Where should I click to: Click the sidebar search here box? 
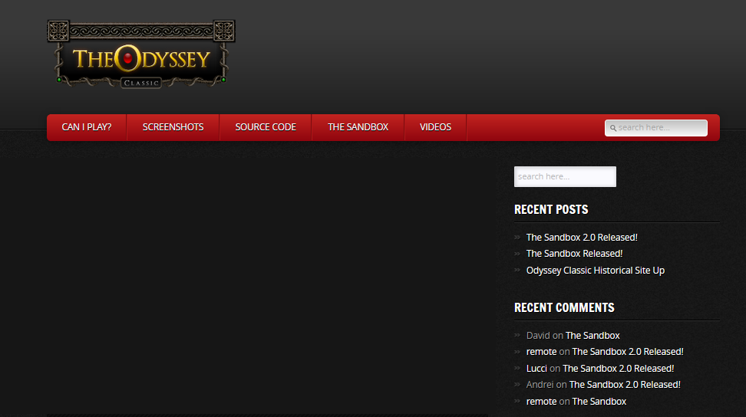coord(565,176)
